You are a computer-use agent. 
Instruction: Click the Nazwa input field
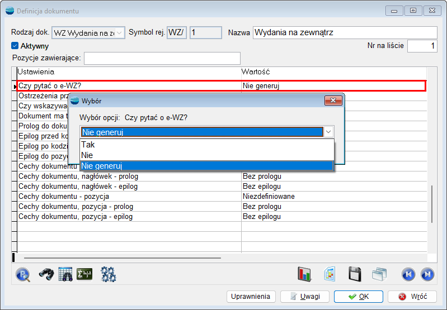pyautogui.click(x=344, y=33)
